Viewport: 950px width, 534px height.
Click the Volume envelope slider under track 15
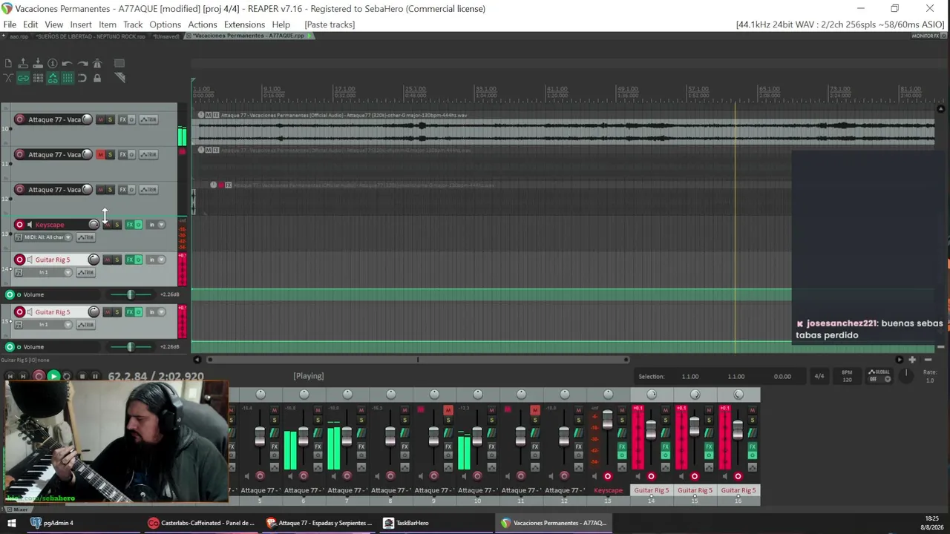[x=130, y=347]
